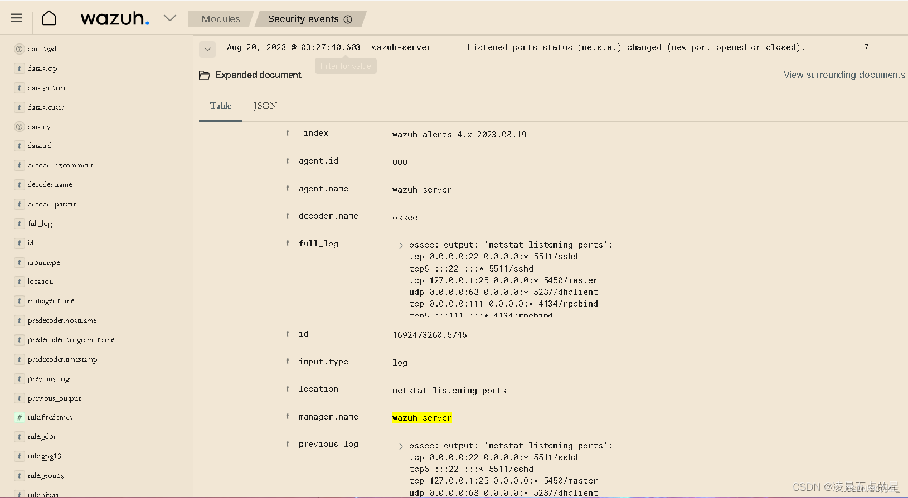Screen dimensions: 908x498
Task: Click the rule level value 7
Action: pyautogui.click(x=866, y=47)
